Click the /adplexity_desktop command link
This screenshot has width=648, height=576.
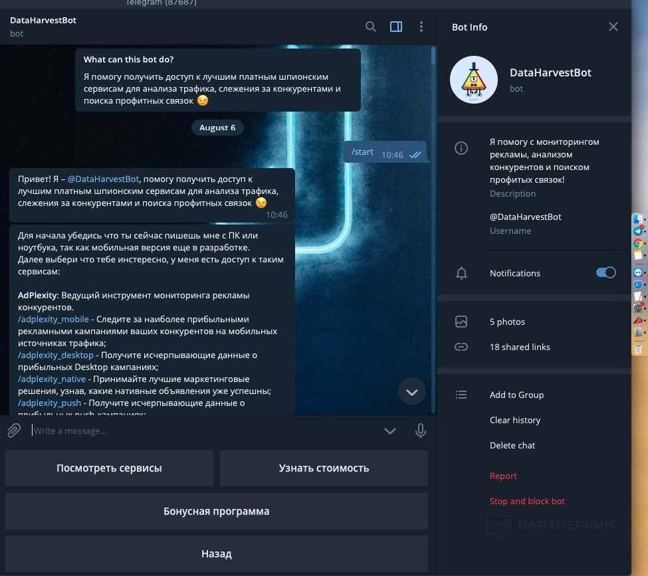(56, 355)
